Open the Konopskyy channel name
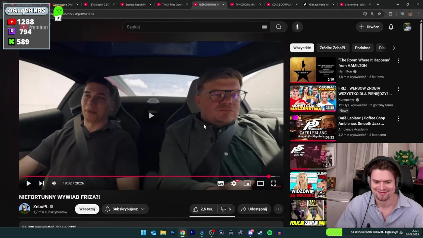The image size is (423, 238). point(346,99)
